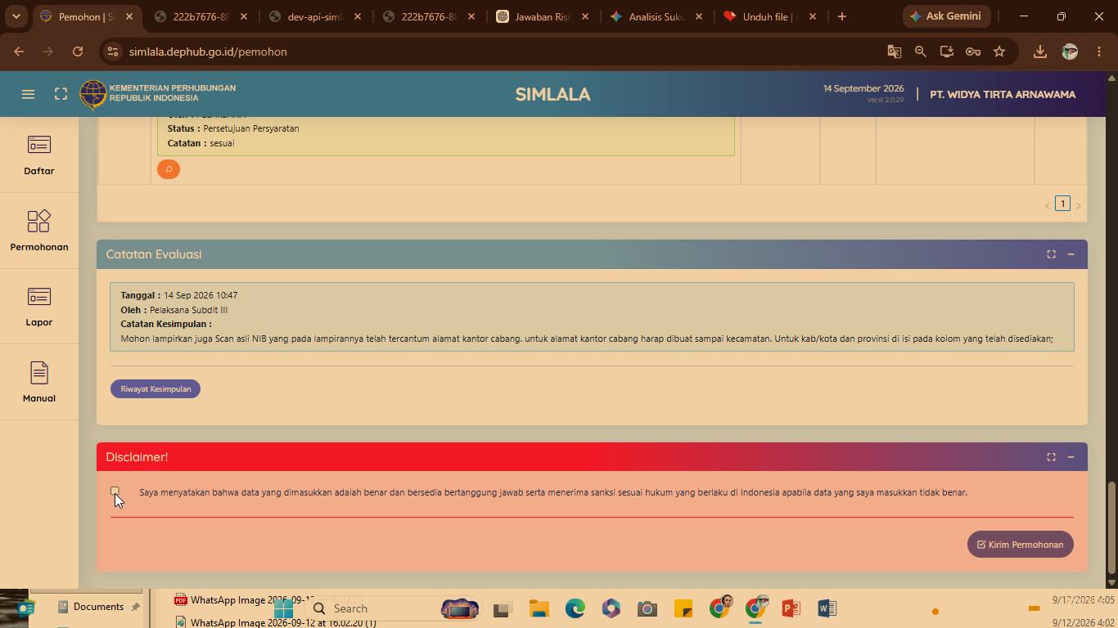The image size is (1118, 628).
Task: Open the Chrome tab search dropdown arrow
Action: coord(16,16)
